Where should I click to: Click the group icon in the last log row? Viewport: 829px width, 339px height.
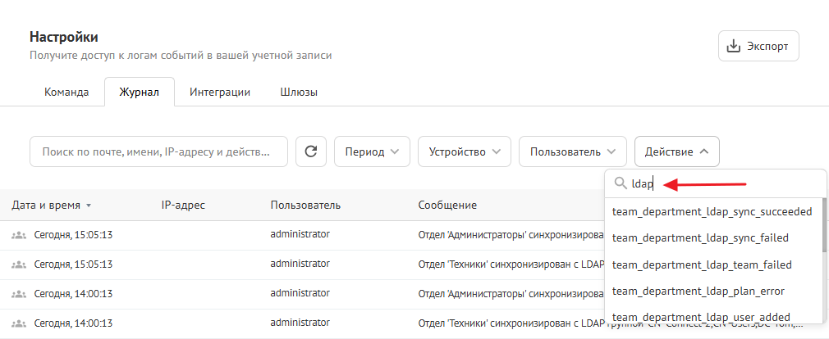(x=19, y=323)
